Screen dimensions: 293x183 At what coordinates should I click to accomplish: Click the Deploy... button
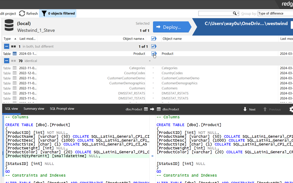tap(172, 27)
